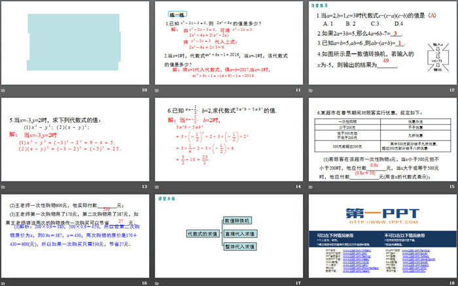
Task: Select slide 13 with x=-3, y=2 problem
Action: 75,138
